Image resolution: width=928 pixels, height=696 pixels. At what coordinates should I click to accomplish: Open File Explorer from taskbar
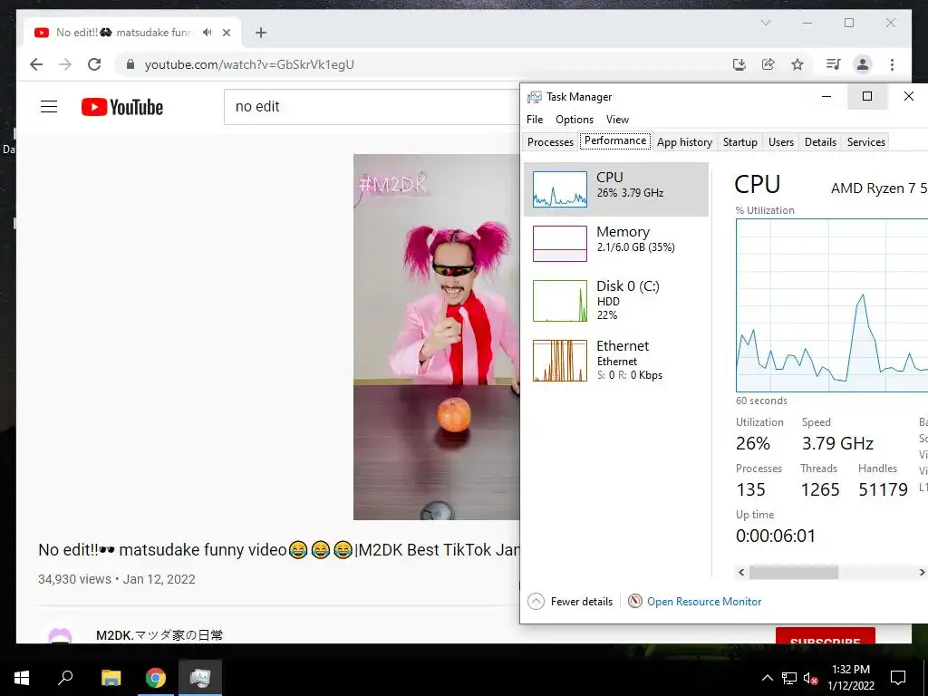pyautogui.click(x=111, y=678)
